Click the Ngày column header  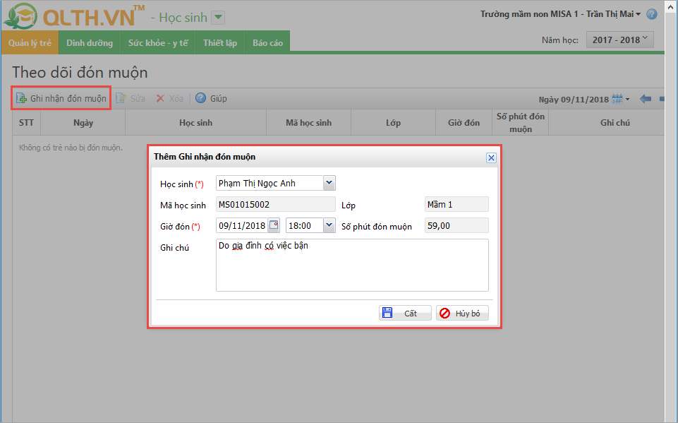click(x=83, y=123)
